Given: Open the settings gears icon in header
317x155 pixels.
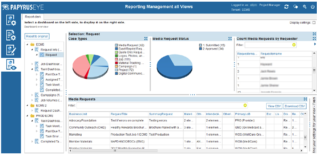Looking at the screenshot, I should point(304,7).
